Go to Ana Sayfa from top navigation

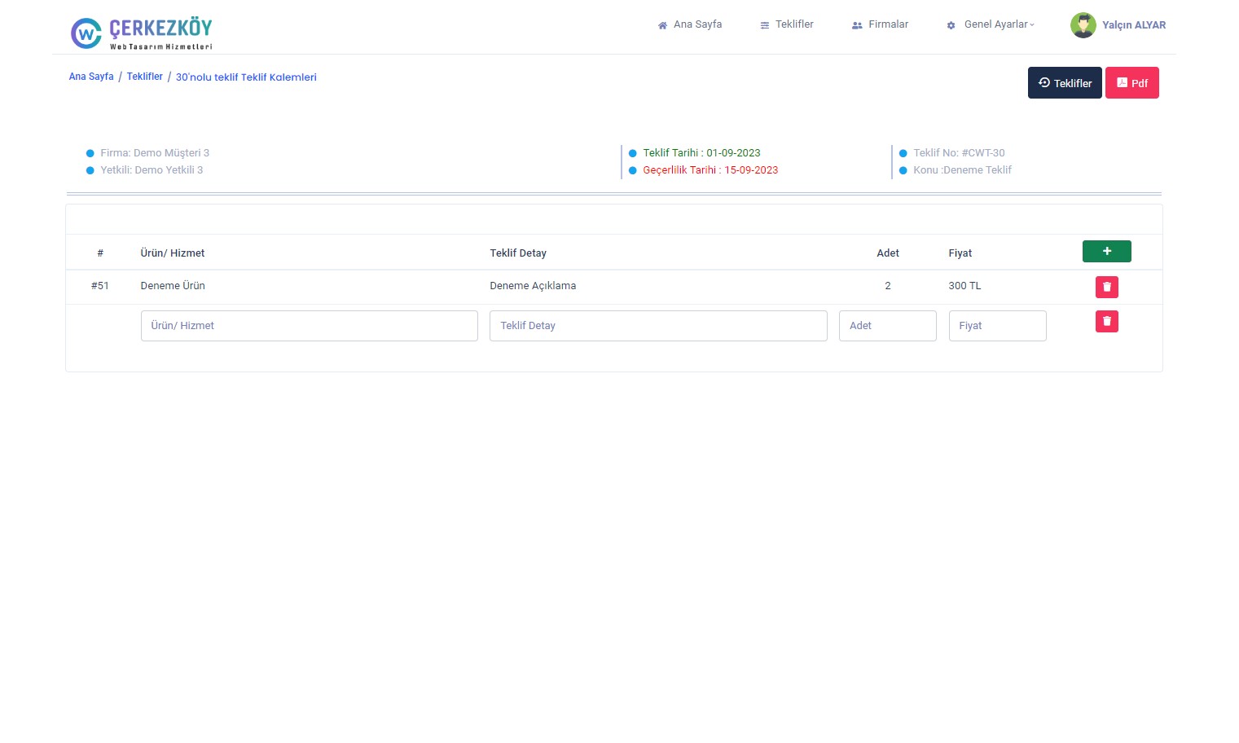tap(697, 24)
